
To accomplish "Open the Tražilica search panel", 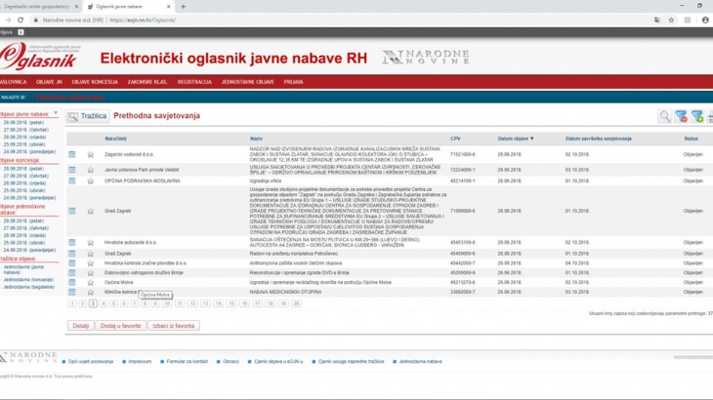I will (x=87, y=116).
